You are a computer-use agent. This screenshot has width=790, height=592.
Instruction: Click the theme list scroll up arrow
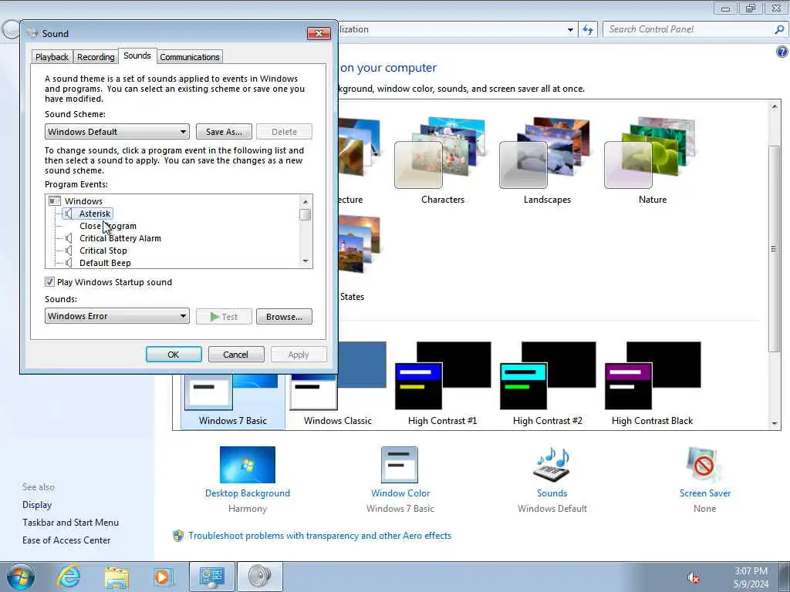pyautogui.click(x=775, y=106)
